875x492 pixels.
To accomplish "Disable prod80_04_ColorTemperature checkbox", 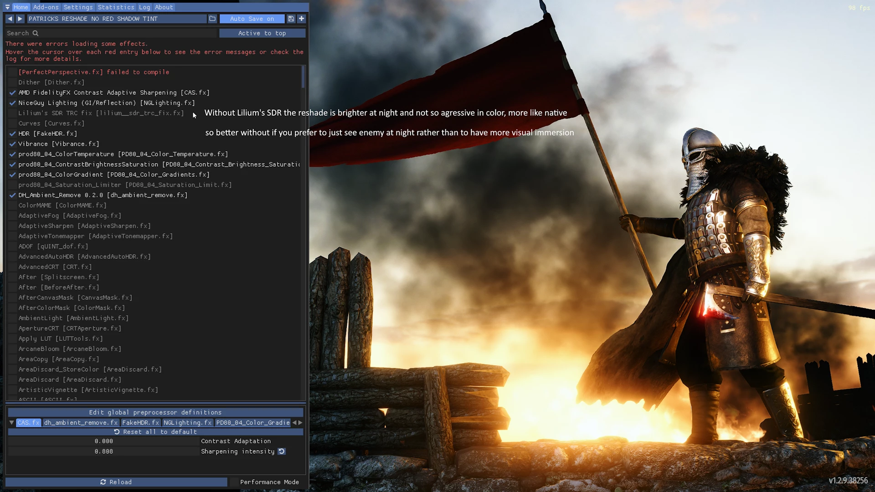I will 13,154.
